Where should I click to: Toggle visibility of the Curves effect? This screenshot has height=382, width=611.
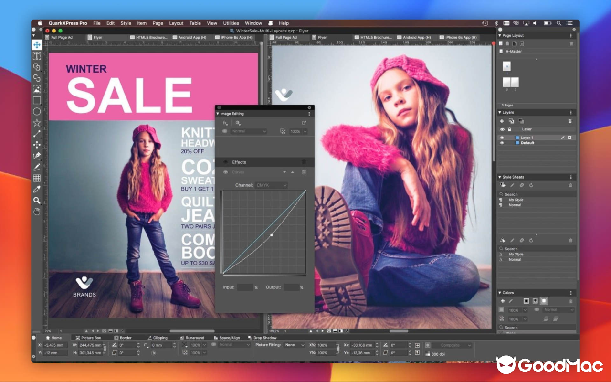click(x=226, y=172)
